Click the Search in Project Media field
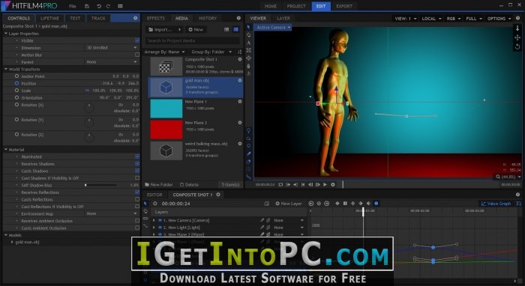 point(193,40)
